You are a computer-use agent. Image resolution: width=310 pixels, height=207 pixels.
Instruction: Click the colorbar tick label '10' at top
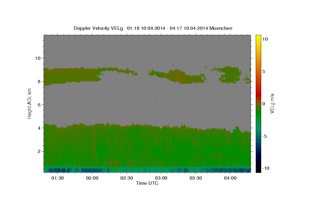click(265, 39)
